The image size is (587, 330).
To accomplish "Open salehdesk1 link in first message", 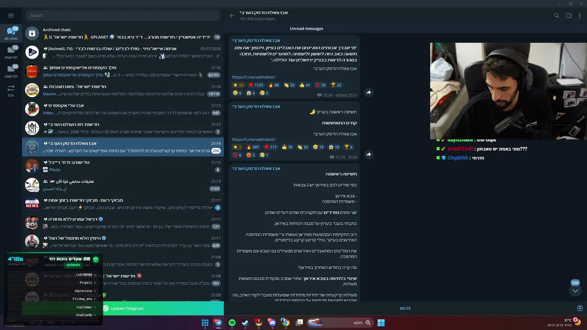I will 254,77.
